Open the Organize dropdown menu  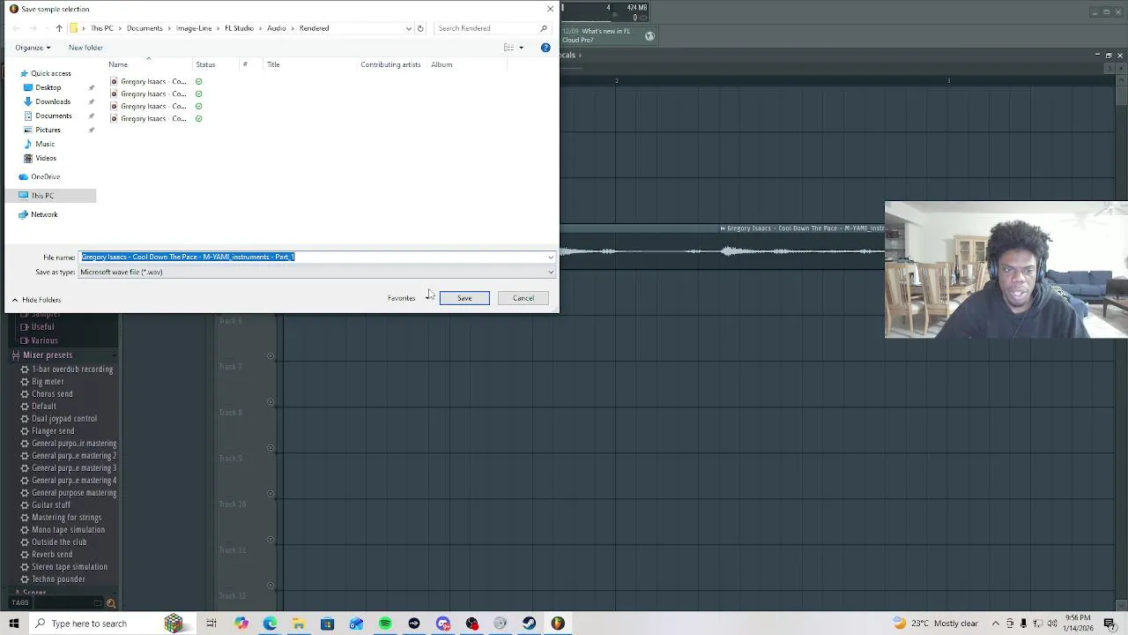33,48
